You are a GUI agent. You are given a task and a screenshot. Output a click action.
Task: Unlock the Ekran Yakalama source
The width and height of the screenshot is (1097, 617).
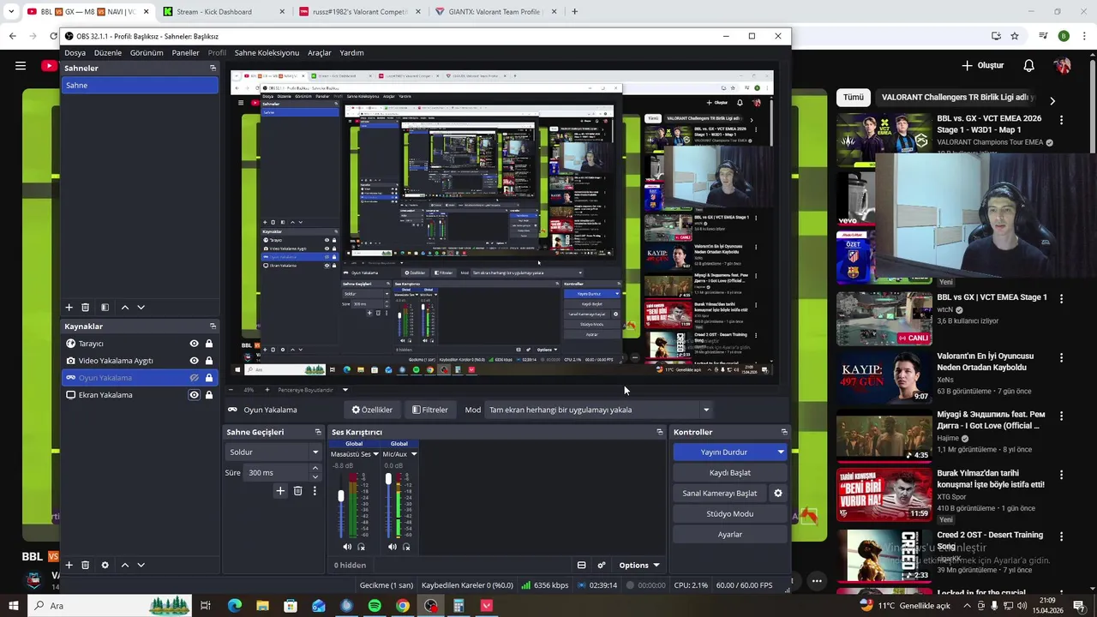(209, 395)
